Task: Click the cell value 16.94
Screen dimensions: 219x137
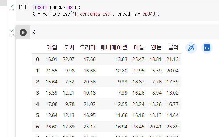Action: coord(121,127)
